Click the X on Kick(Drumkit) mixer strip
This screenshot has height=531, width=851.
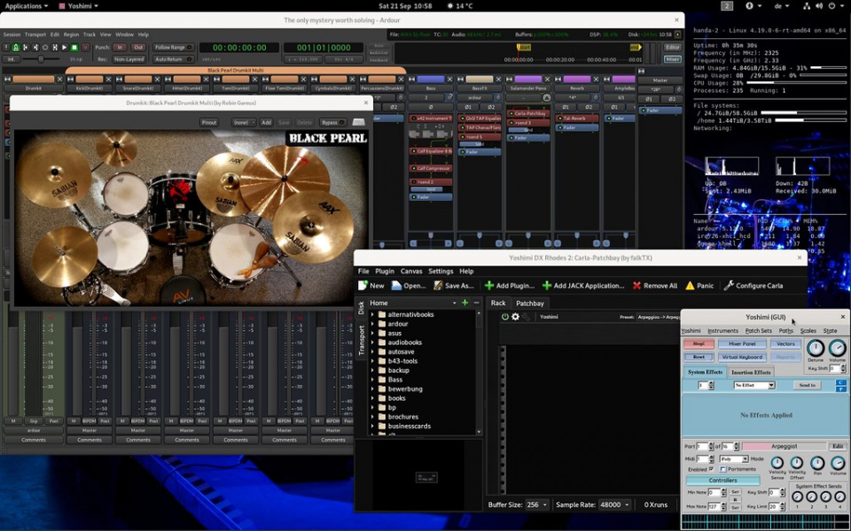tap(108, 79)
